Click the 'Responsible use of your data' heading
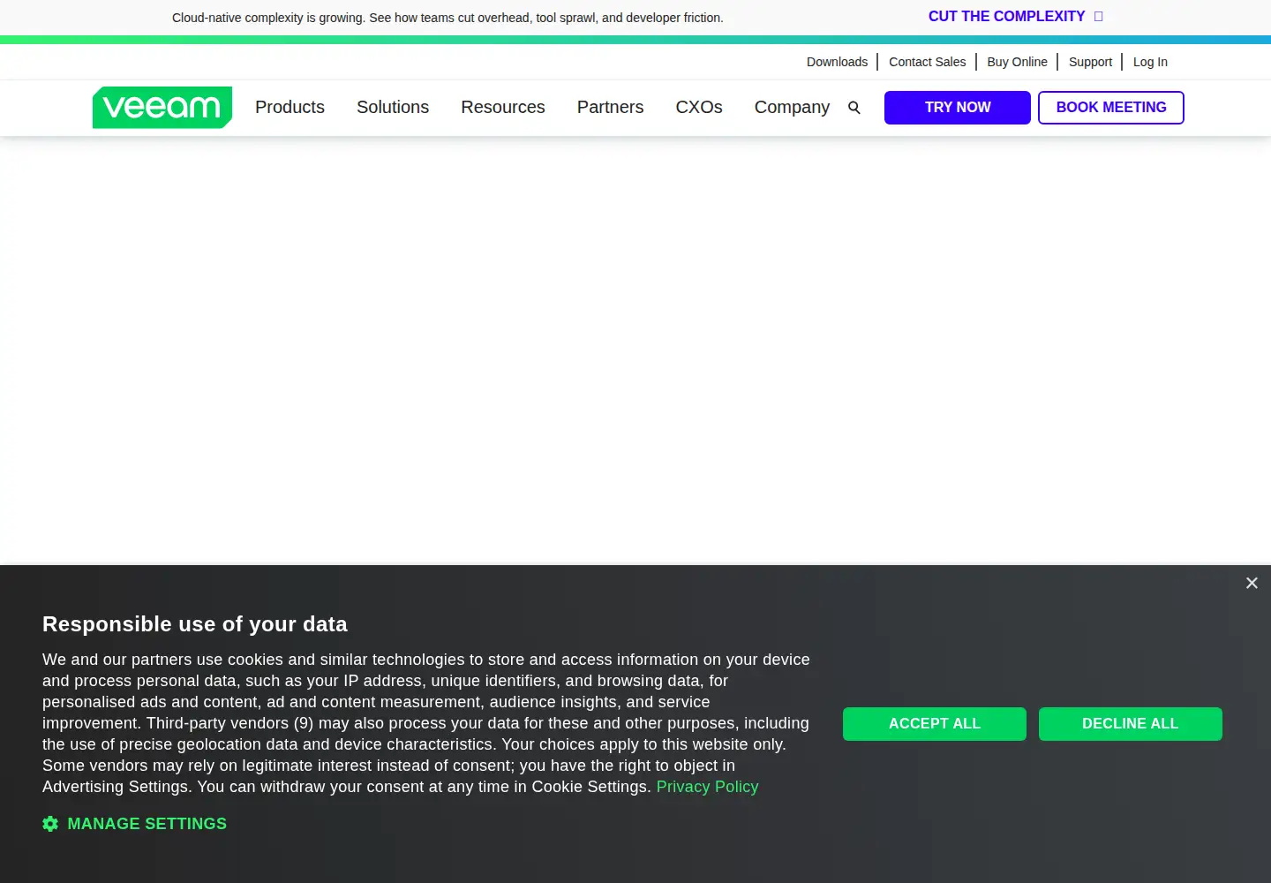This screenshot has height=883, width=1271. click(x=195, y=624)
